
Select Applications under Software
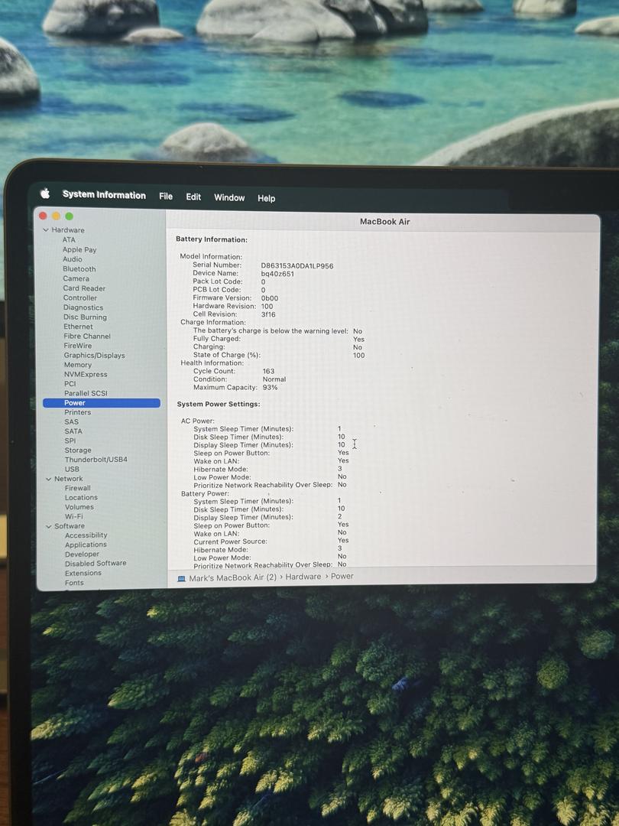(x=86, y=545)
